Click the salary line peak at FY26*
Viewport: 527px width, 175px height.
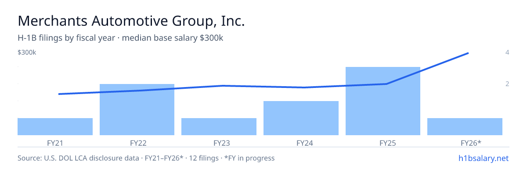tap(468, 53)
